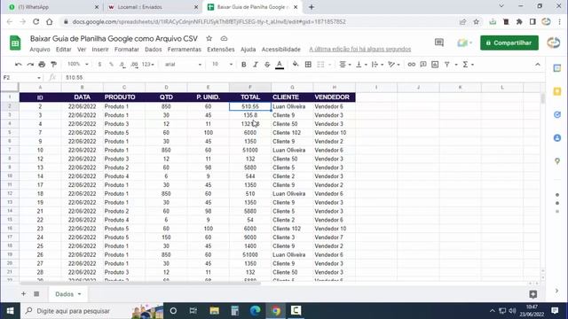Toggle italic formatting
Screen dimensions: 568x319
tap(256, 65)
